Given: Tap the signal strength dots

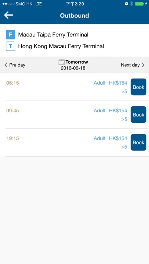Looking at the screenshot, I should click(8, 4).
